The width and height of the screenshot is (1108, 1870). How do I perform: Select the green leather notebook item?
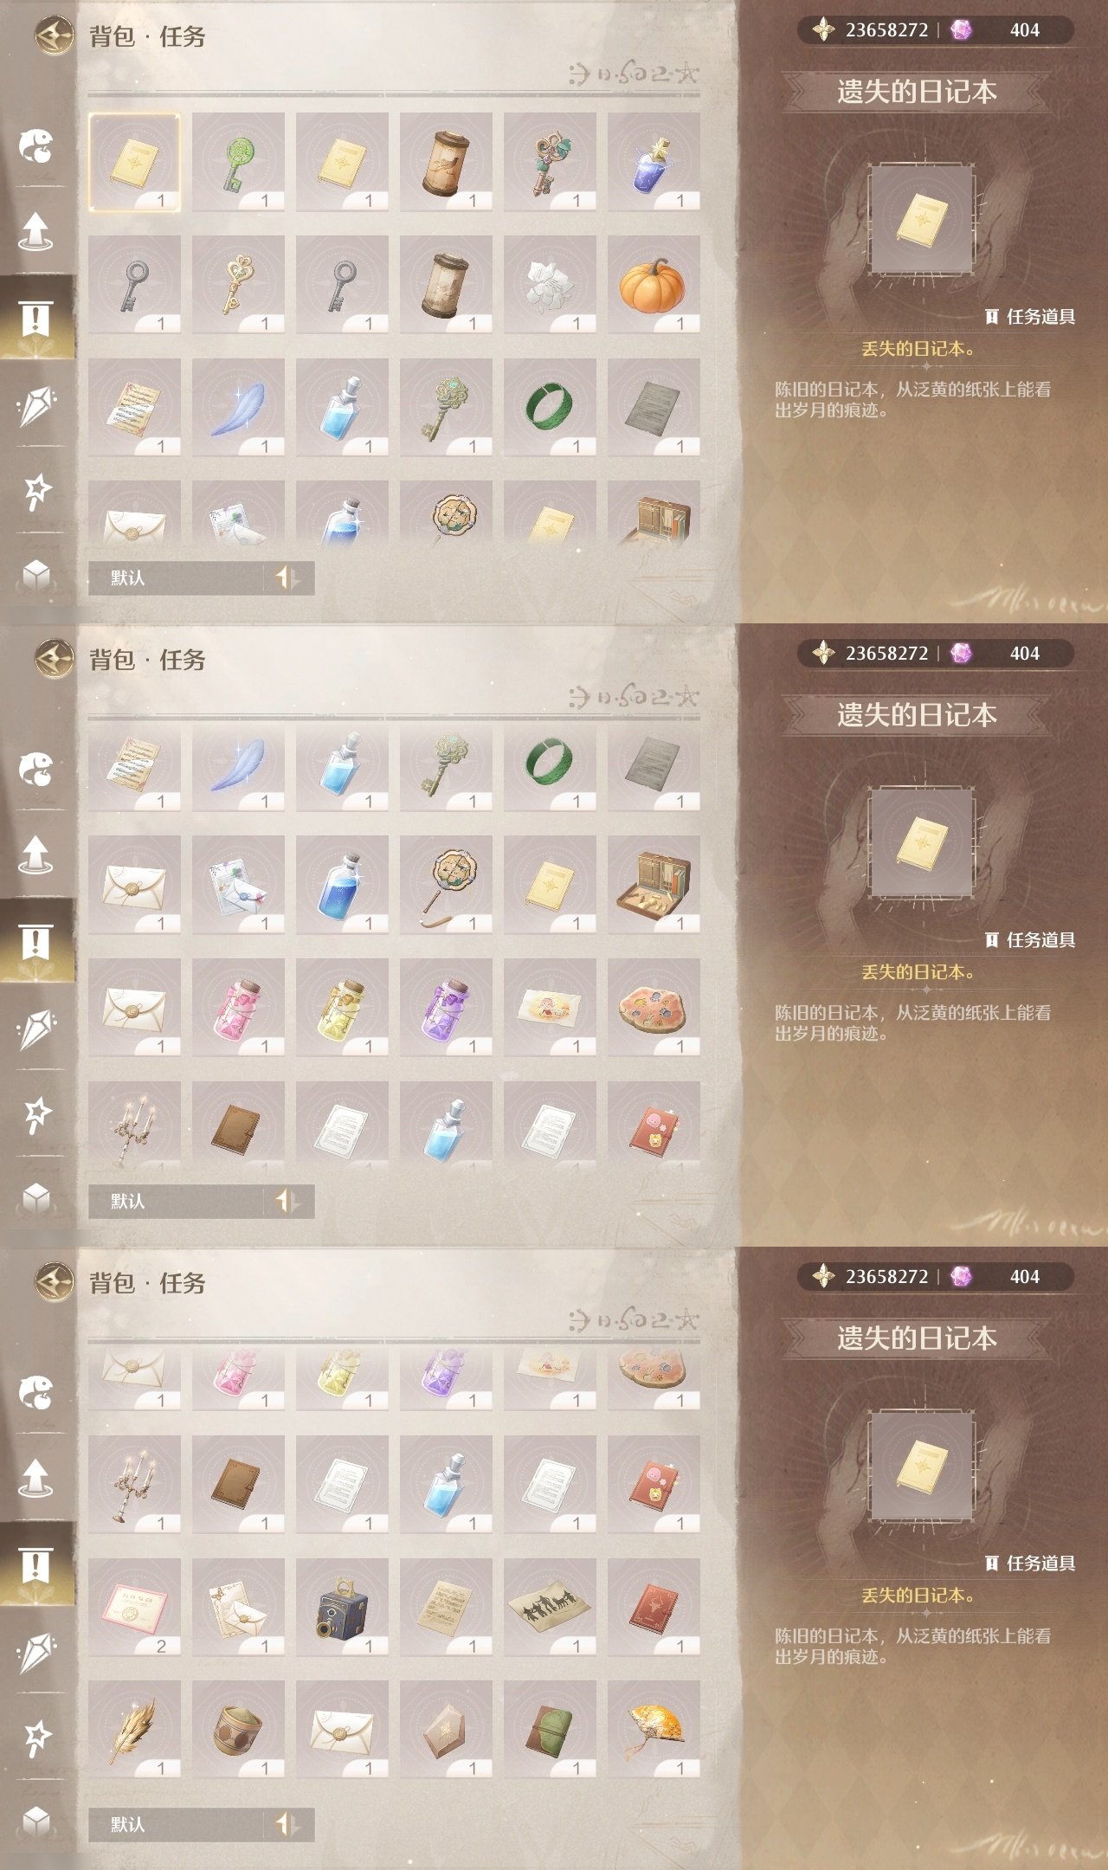(550, 1729)
